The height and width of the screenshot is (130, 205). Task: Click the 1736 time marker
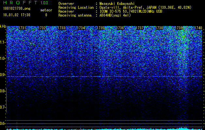coord(120,28)
